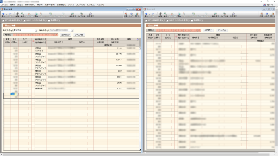Image resolution: width=278 pixels, height=156 pixels.
Task: Click 削除 trash icon in 現金出納帳 toolbar
Action: (160, 15)
